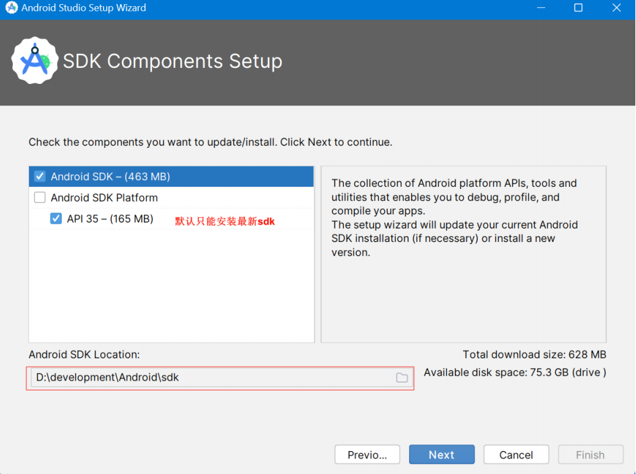This screenshot has height=474, width=636.
Task: Uncheck the API 35 checkbox
Action: (x=56, y=219)
